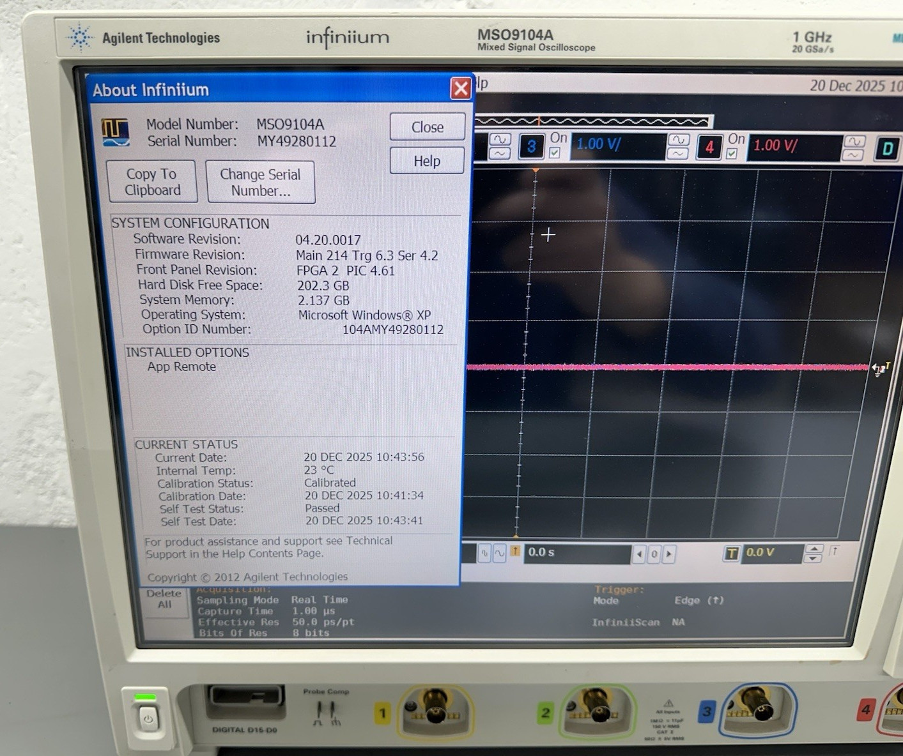
Task: Open channel 4 setup via the red 4 button
Action: coord(709,147)
